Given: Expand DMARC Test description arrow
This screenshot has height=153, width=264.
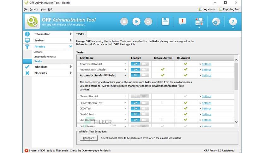Looking at the screenshot, I should coord(125,114).
